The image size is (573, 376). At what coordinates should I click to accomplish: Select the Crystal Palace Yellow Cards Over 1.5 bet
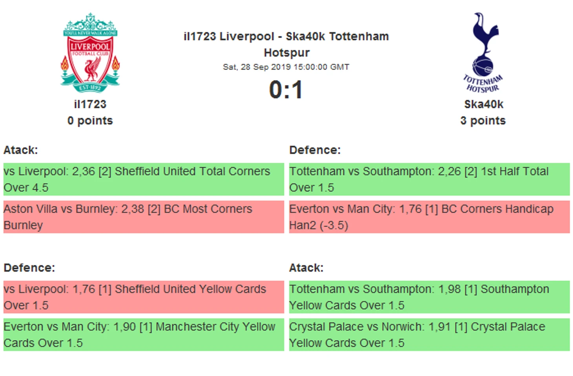point(429,334)
